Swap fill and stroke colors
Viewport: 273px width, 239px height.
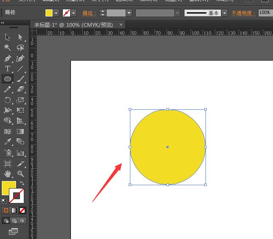pyautogui.click(x=22, y=183)
